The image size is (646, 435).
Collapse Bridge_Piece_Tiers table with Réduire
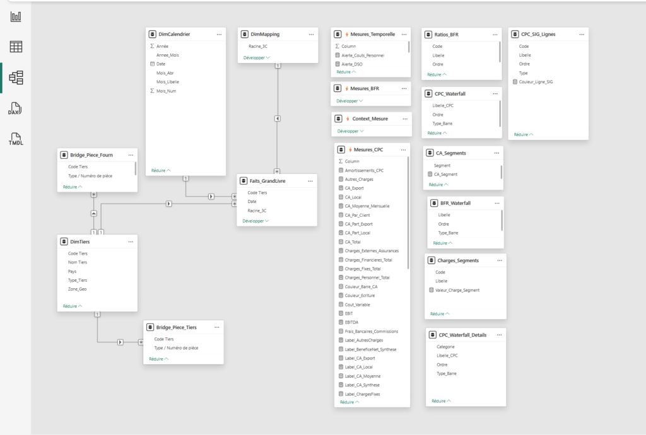point(158,359)
